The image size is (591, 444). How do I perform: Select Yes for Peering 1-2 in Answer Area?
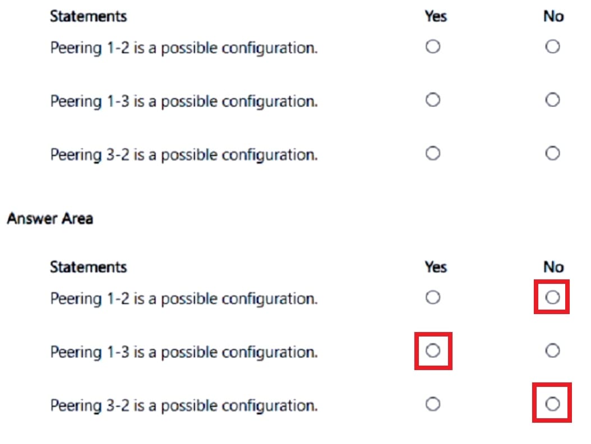pos(432,297)
